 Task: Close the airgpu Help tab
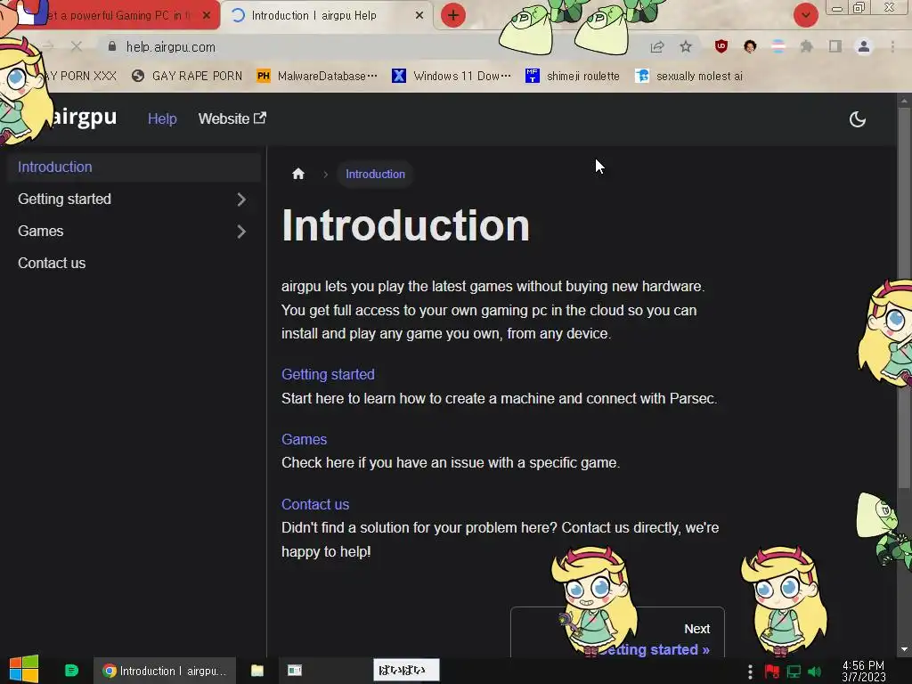(419, 16)
